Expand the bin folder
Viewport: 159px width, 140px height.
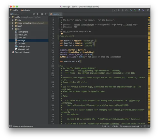pos(13,20)
